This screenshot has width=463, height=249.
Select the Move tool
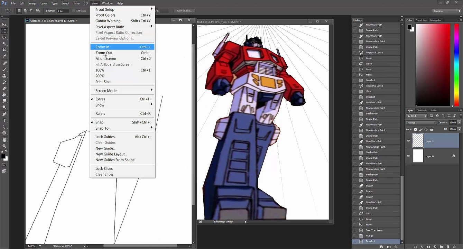[x=4, y=25]
